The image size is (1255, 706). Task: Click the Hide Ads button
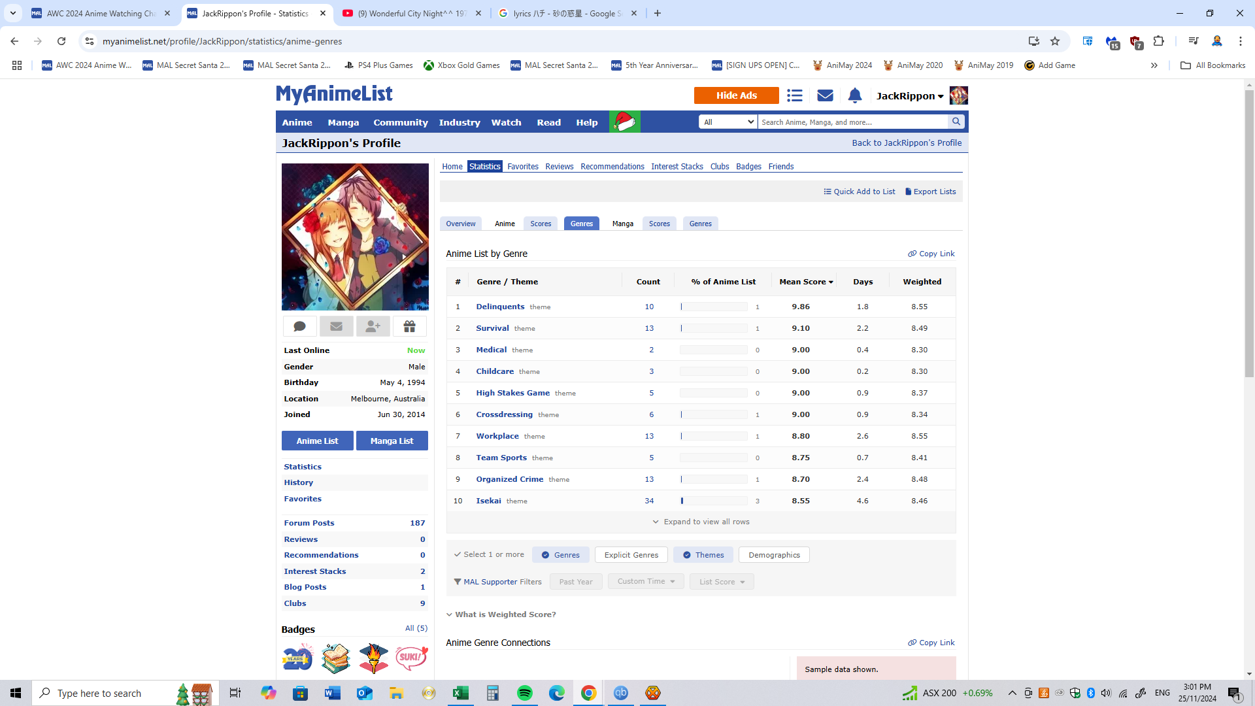point(736,95)
